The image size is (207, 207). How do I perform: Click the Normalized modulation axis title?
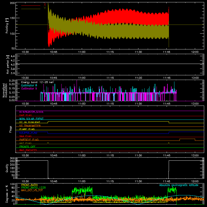pyautogui.click(x=5, y=90)
